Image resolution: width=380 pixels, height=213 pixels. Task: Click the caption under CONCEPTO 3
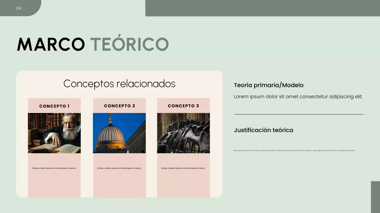click(183, 168)
